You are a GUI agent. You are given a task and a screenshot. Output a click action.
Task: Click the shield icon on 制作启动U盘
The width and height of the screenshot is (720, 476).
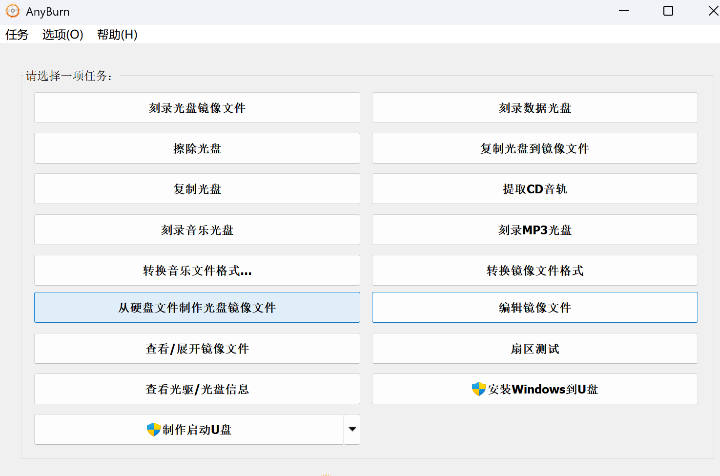154,430
